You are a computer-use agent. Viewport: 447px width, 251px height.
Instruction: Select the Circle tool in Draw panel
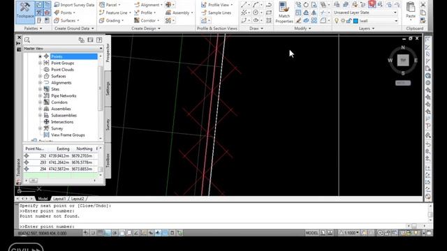256,13
